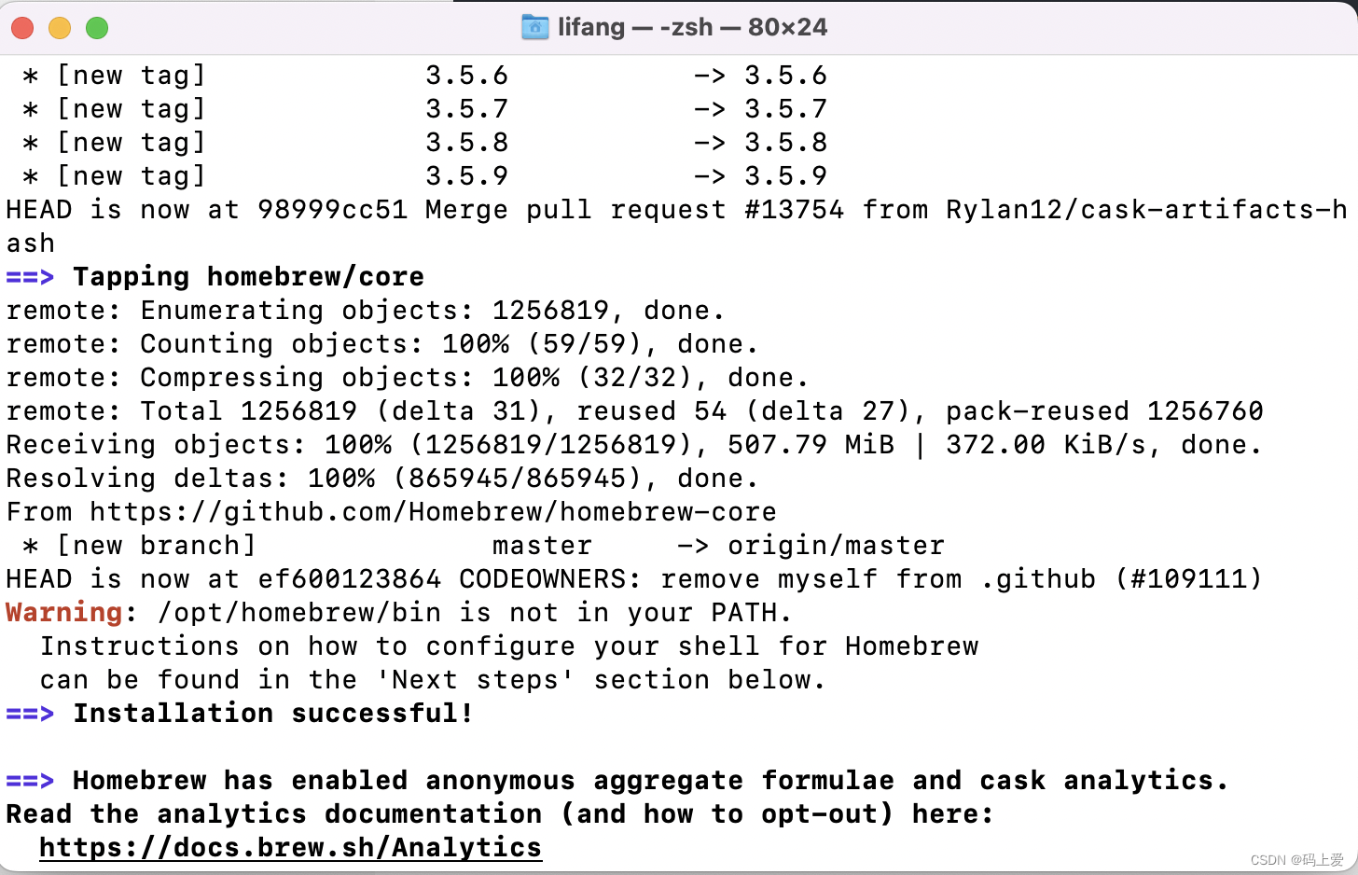The width and height of the screenshot is (1358, 875).
Task: Click the window title 'lifang — -zsh — 80×24'
Action: coord(692,27)
